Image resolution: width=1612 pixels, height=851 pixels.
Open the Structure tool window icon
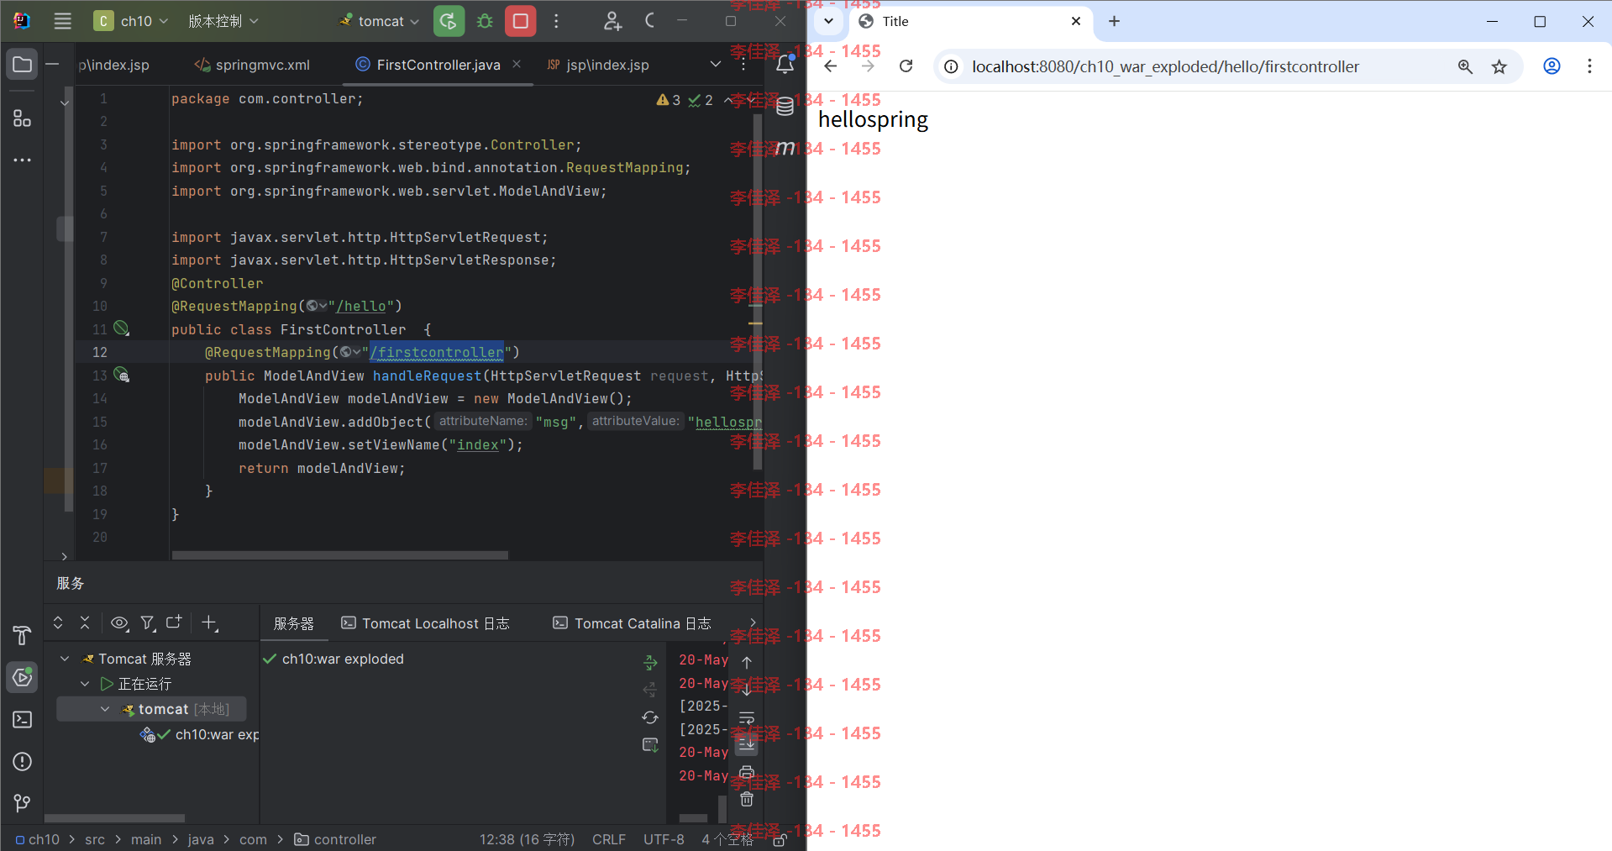tap(23, 118)
